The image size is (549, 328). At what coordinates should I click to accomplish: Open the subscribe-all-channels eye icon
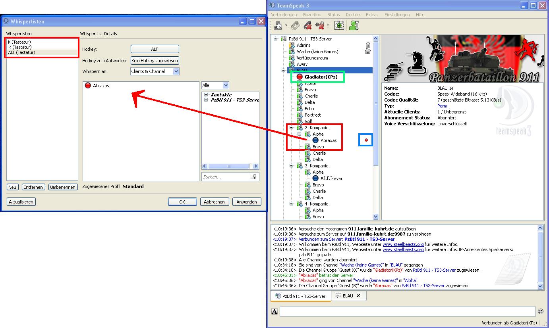(x=339, y=25)
